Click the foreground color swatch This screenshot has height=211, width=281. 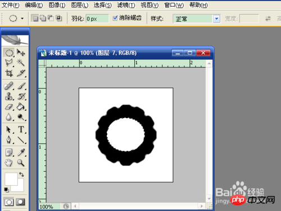(11, 179)
